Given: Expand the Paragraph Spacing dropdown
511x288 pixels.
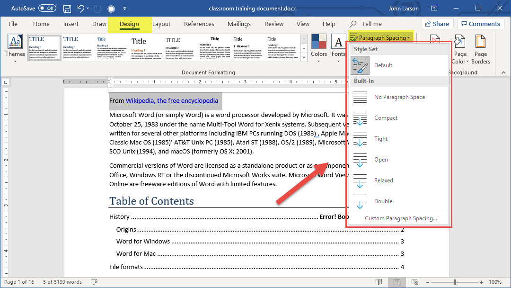Looking at the screenshot, I should (381, 37).
